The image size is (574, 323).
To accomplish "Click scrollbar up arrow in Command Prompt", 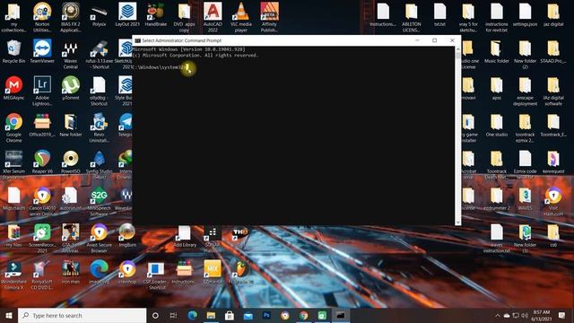I will point(457,50).
